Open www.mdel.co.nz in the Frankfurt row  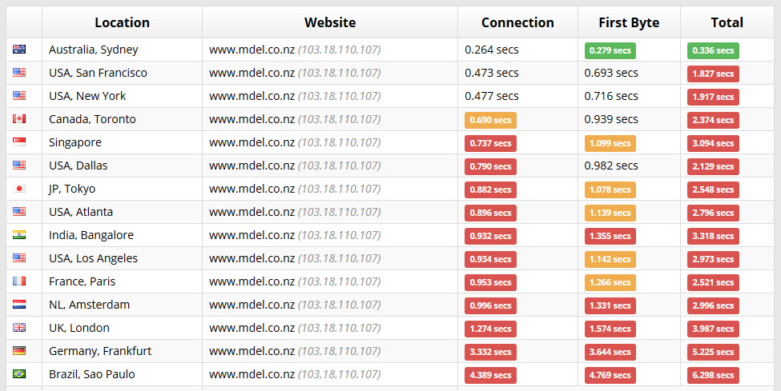[x=252, y=351]
